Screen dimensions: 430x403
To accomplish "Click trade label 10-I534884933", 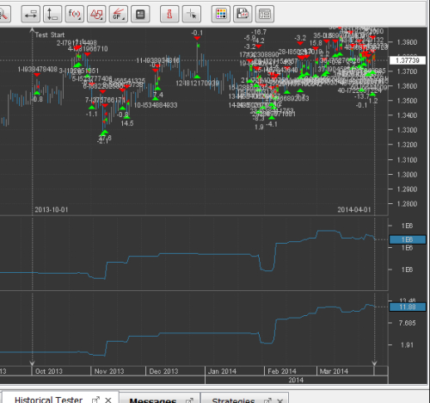I will click(156, 105).
